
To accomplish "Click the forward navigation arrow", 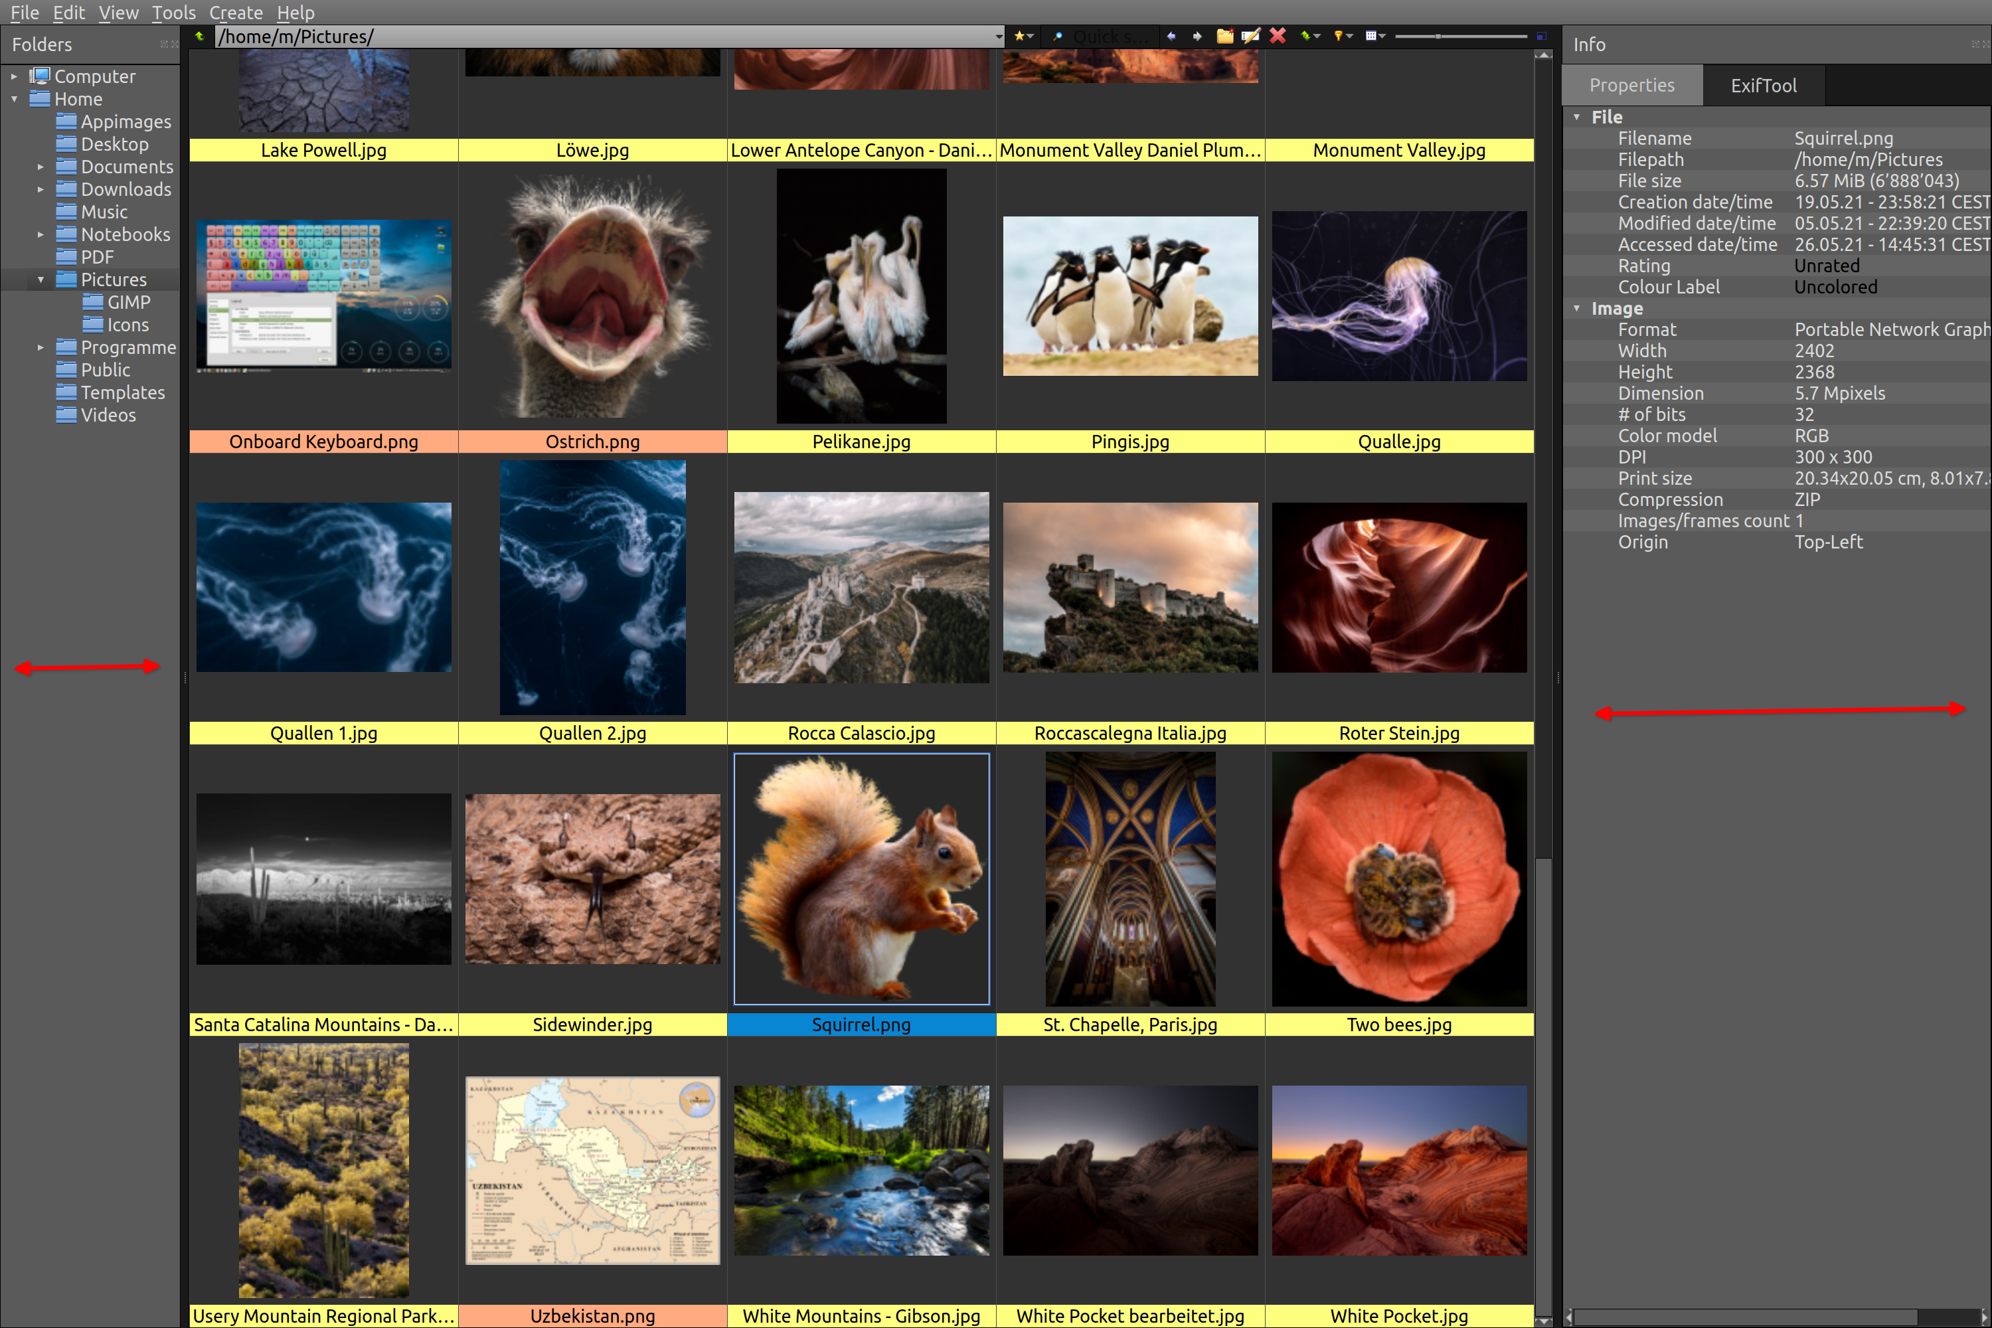I will [x=1197, y=37].
